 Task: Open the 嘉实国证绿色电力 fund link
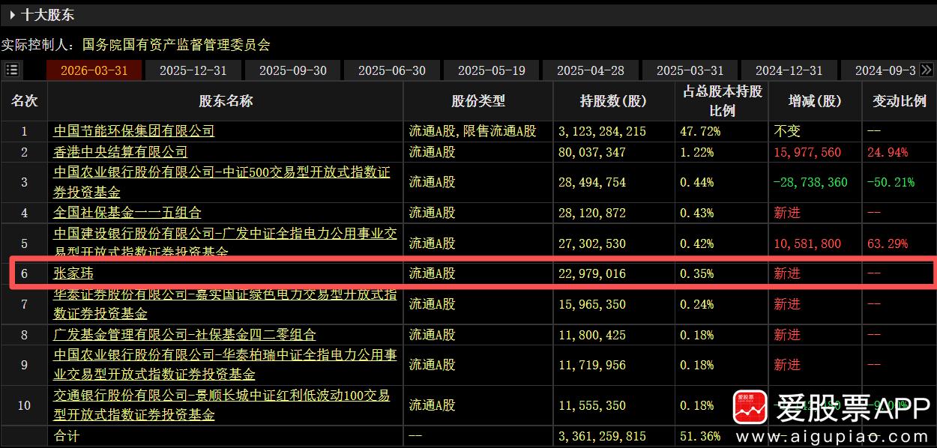225,304
